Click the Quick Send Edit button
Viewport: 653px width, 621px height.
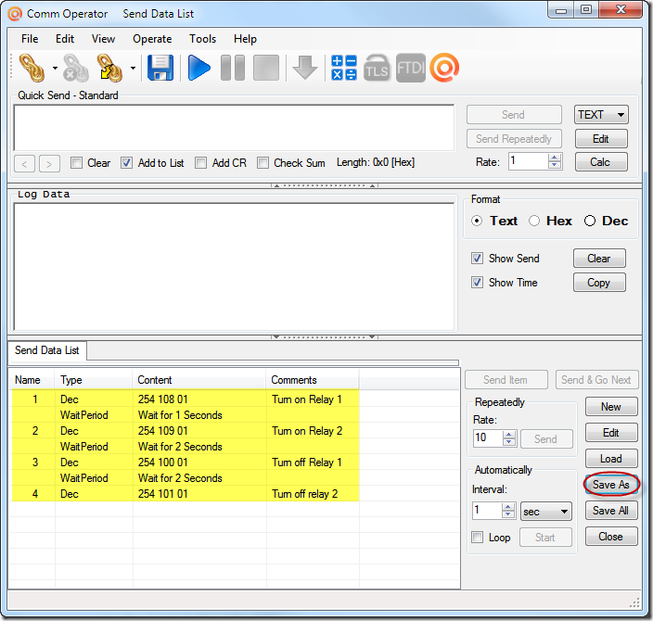(601, 139)
